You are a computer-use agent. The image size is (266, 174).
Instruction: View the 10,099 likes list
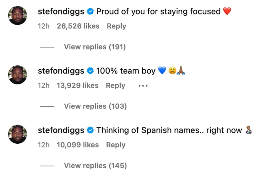tap(78, 145)
